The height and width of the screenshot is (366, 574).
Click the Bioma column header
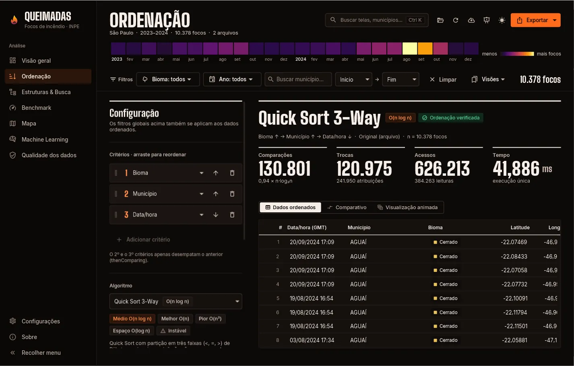point(435,228)
